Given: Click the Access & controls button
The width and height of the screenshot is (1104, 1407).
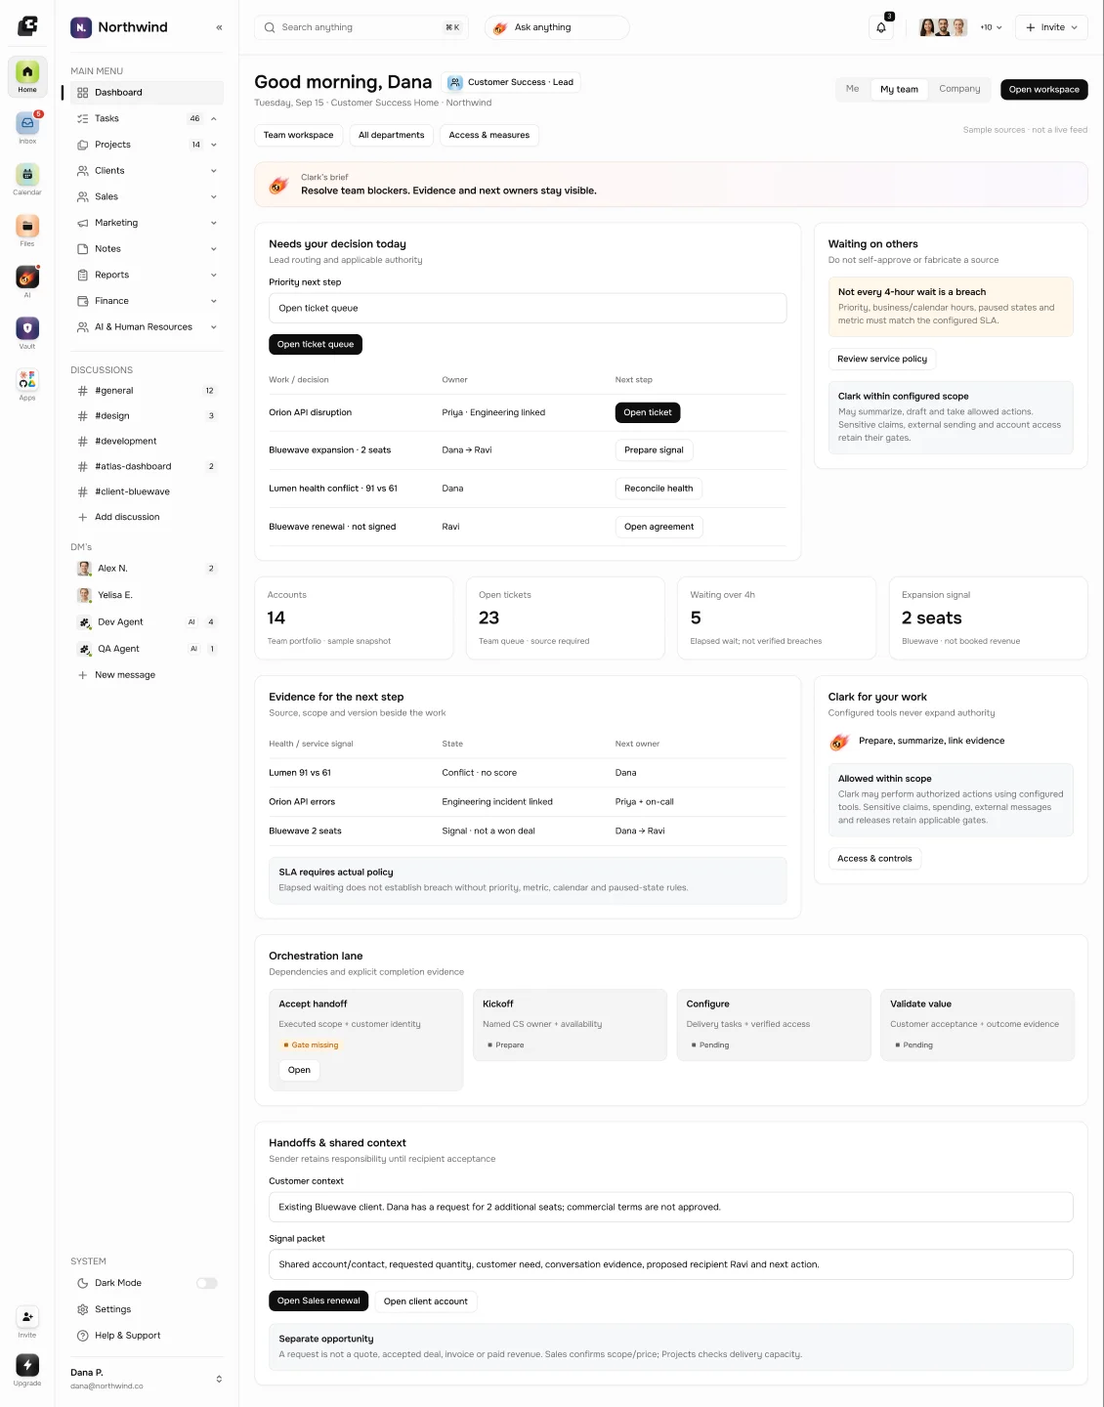Looking at the screenshot, I should 874,859.
